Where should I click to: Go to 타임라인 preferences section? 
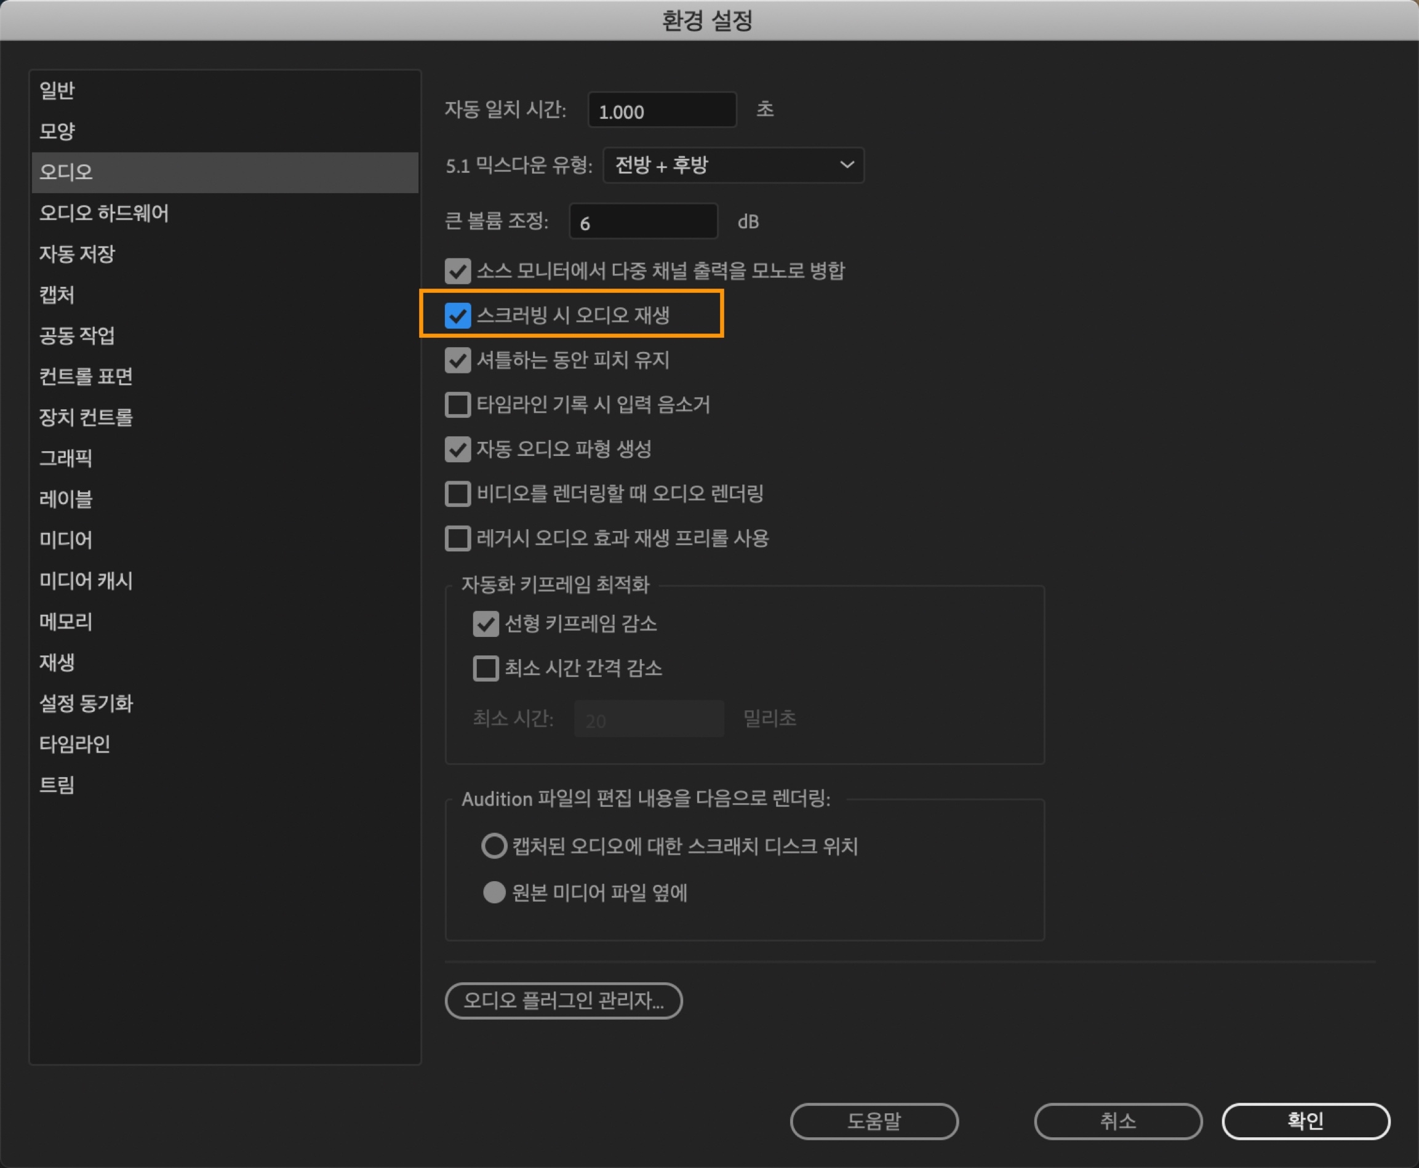tap(74, 744)
